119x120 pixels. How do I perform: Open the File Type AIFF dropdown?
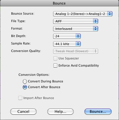[76, 21]
